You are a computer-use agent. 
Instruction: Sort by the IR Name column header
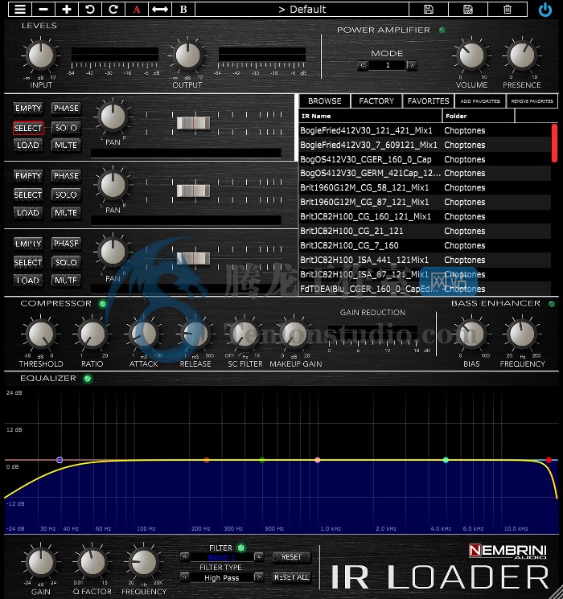(370, 116)
